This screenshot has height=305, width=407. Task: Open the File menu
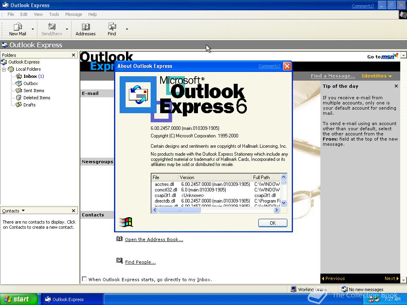(11, 14)
